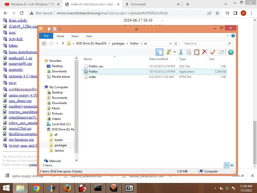Open dropdown arrow beside folder options icon

click(x=175, y=52)
